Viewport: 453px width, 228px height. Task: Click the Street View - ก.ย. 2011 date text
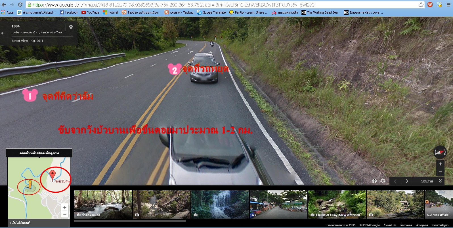point(28,41)
